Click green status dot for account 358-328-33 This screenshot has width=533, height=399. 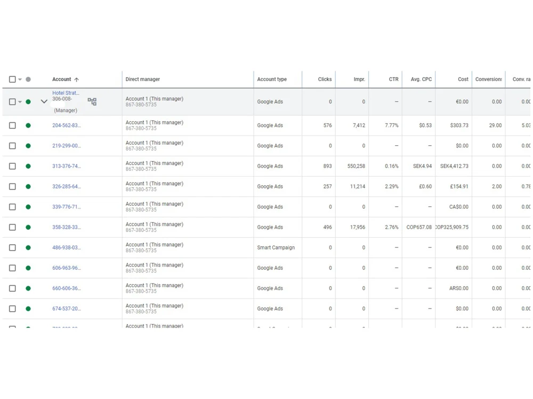tap(28, 227)
